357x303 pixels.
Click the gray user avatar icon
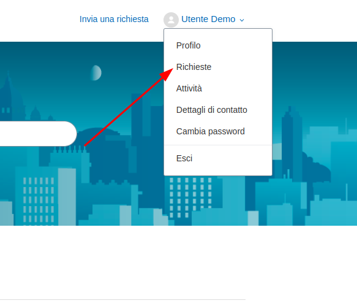click(x=171, y=20)
